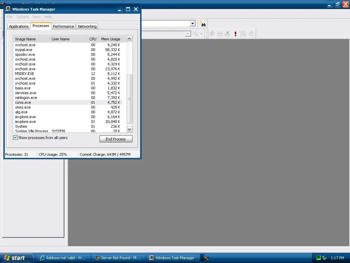
Task: Sort by the Image Name column header
Action: point(31,39)
